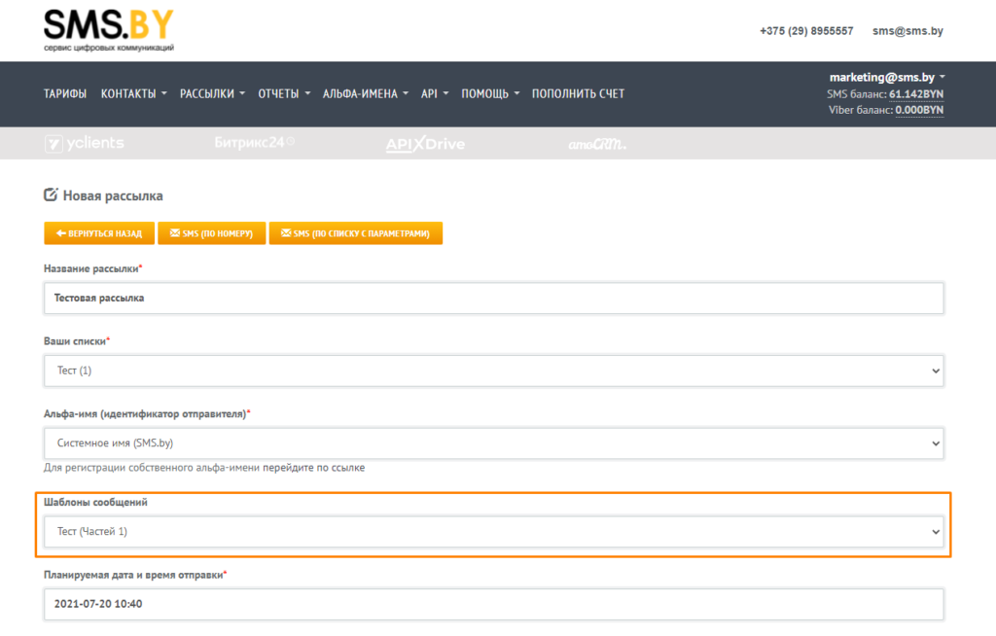Expand the ПОМОЩЬ menu
This screenshot has width=996, height=636.
pos(490,94)
